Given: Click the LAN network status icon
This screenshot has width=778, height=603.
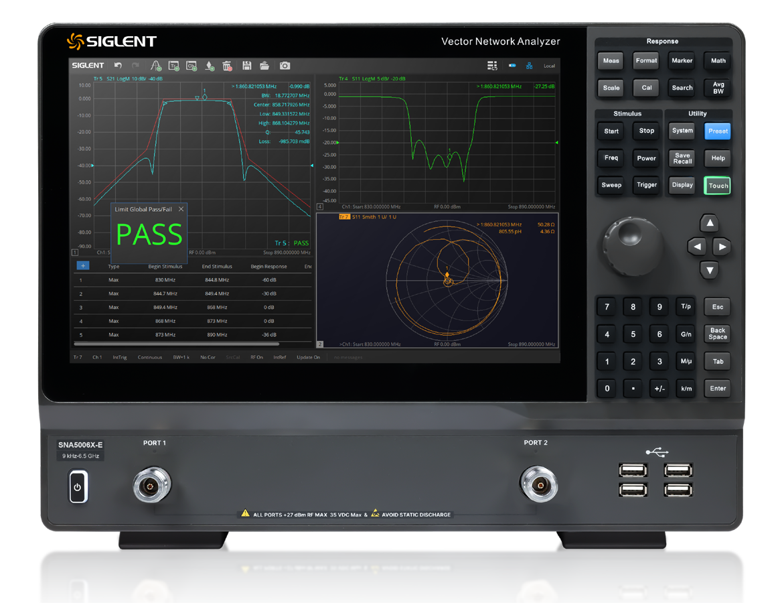Looking at the screenshot, I should pos(530,66).
